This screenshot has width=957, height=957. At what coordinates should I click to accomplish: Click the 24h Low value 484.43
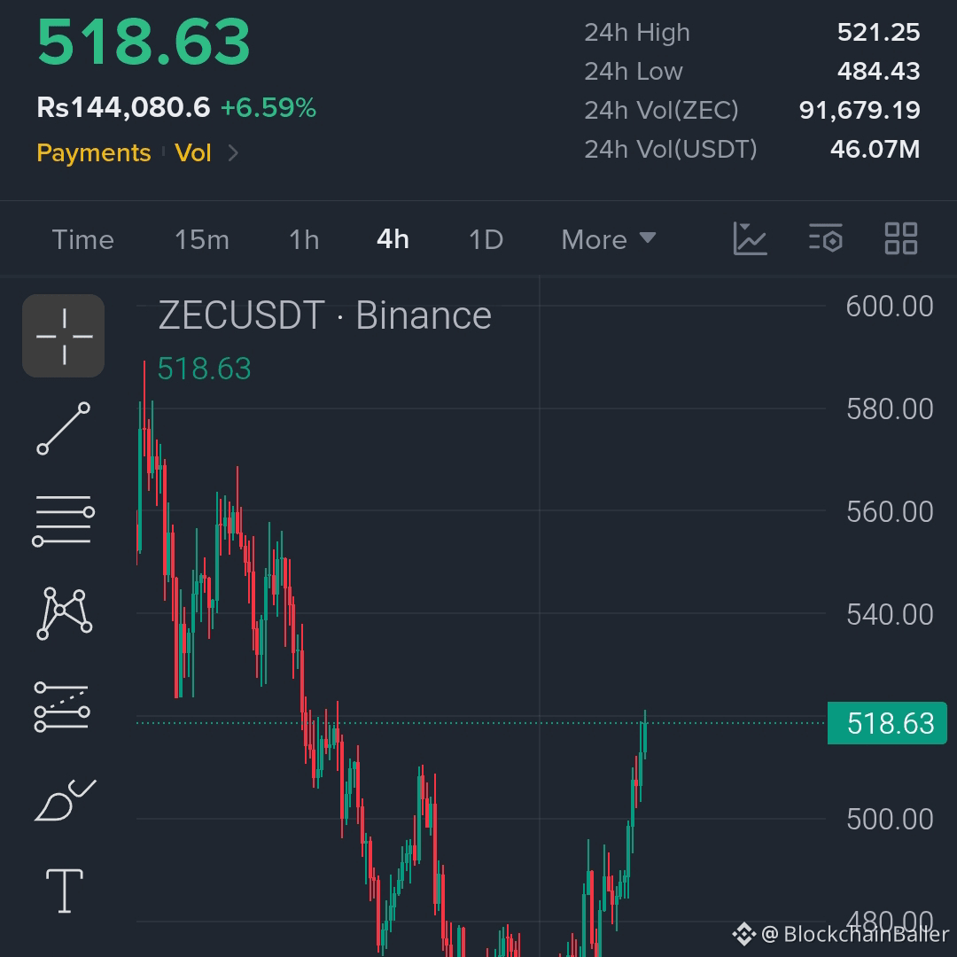pos(878,72)
